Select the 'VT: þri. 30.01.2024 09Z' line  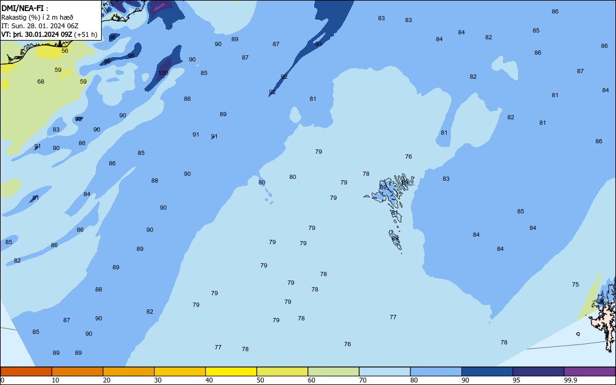coord(36,34)
